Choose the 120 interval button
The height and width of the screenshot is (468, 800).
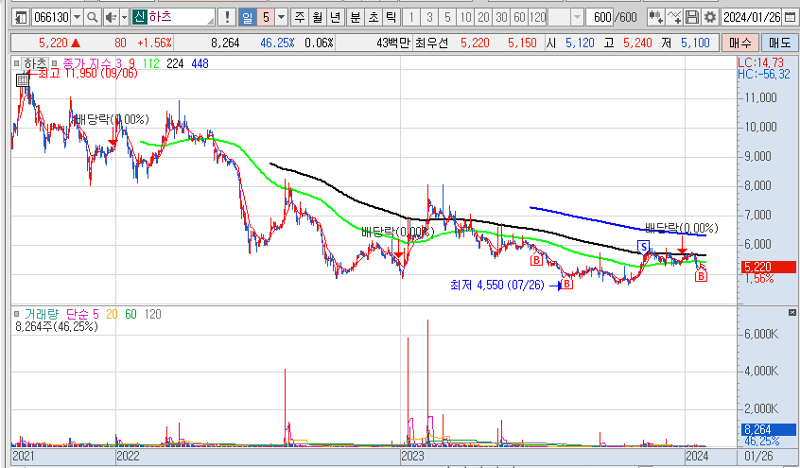[537, 17]
